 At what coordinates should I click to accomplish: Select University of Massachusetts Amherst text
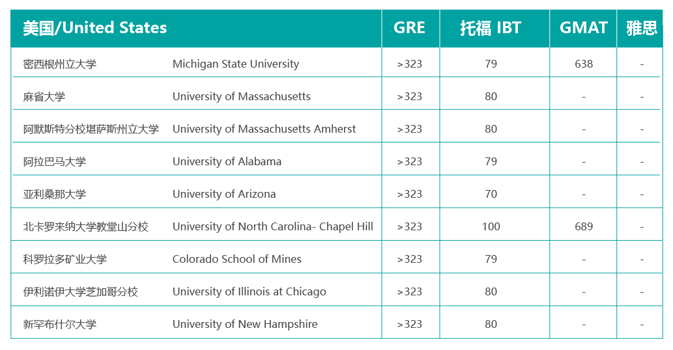click(264, 129)
